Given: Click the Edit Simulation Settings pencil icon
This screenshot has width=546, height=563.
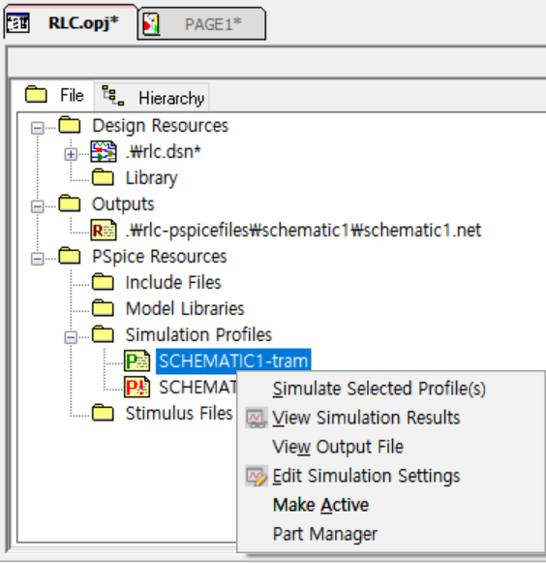Looking at the screenshot, I should [x=257, y=476].
